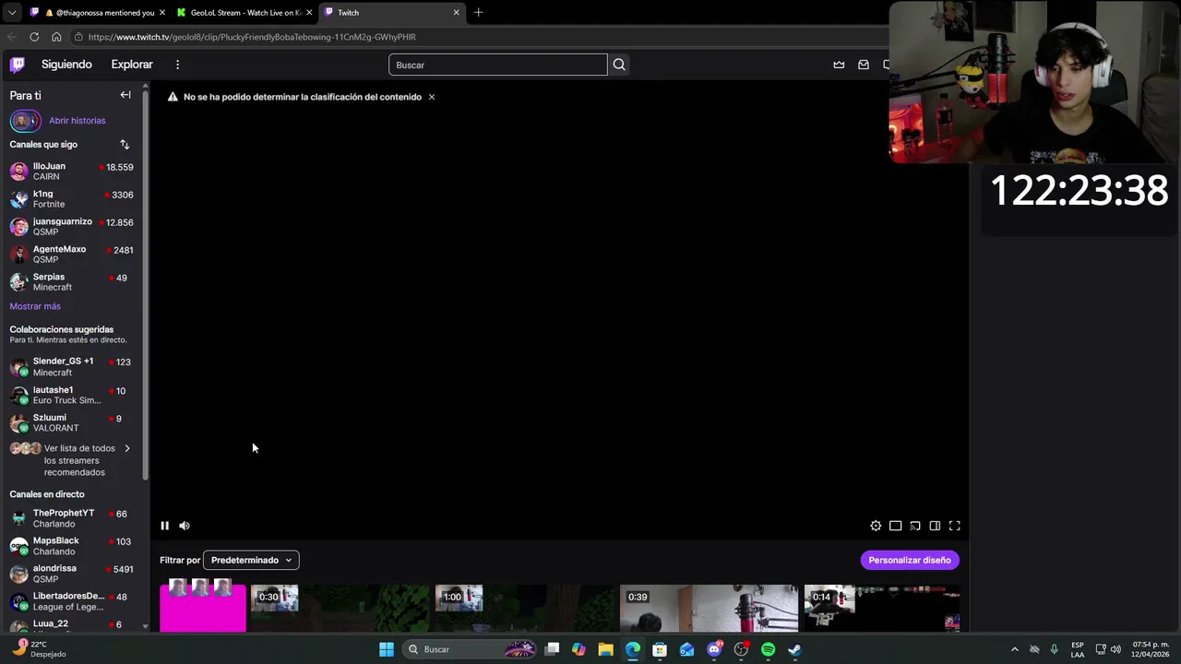Switch to the GeoLoL Stream Kick tab
Viewport: 1181px width, 664px height.
click(x=243, y=13)
